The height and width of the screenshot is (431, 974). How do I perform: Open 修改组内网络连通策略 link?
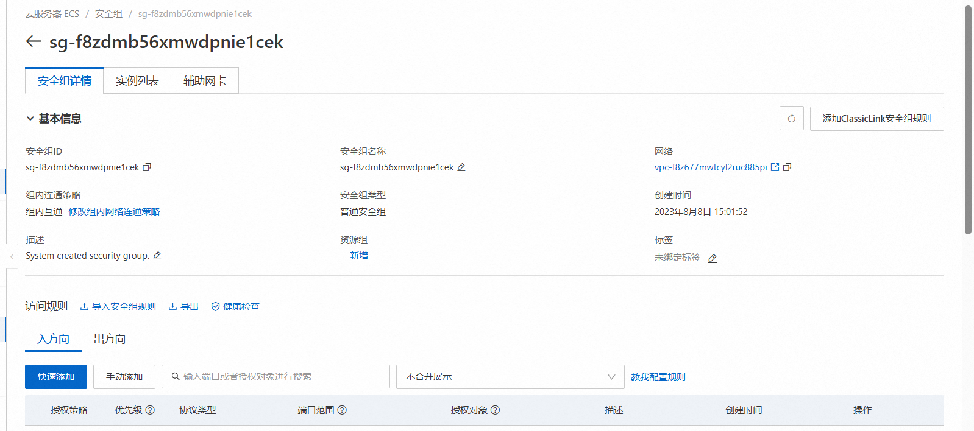pyautogui.click(x=114, y=212)
